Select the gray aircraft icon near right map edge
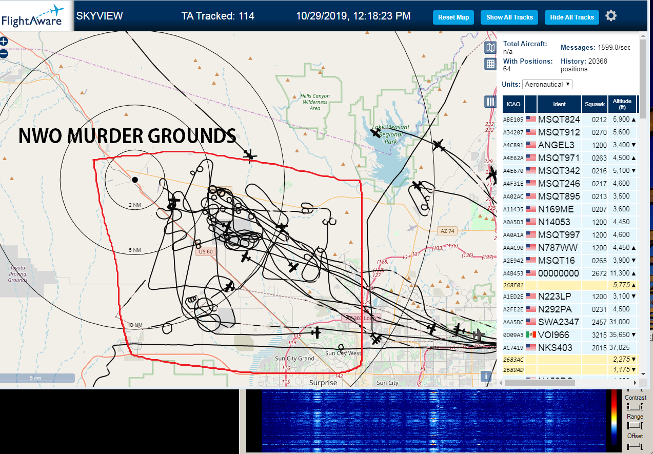The height and width of the screenshot is (454, 653). pyautogui.click(x=479, y=334)
